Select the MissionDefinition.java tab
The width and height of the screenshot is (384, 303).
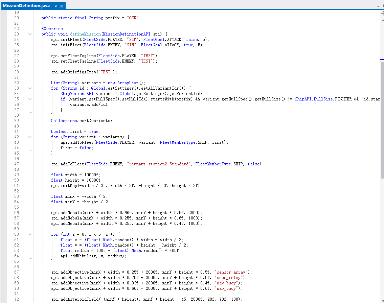point(26,6)
